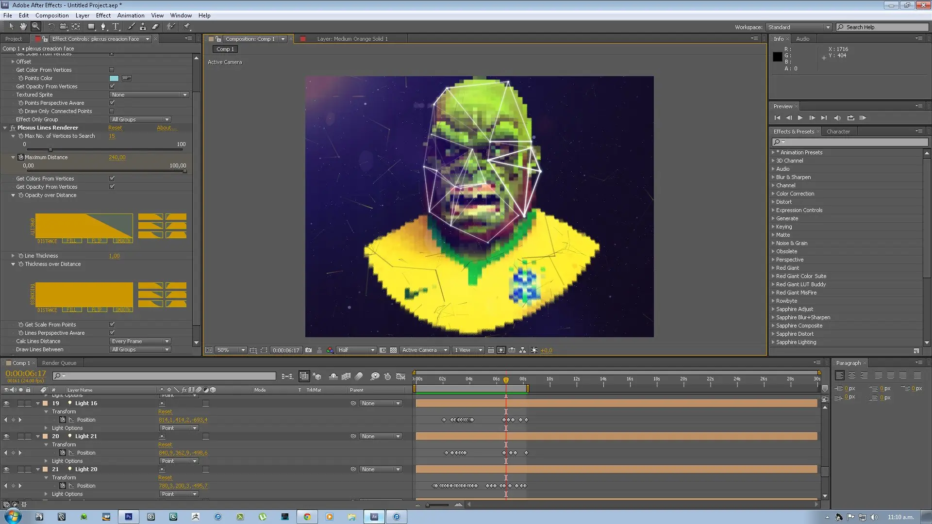Hide the Light 16 layer
The image size is (932, 524).
tap(6, 403)
